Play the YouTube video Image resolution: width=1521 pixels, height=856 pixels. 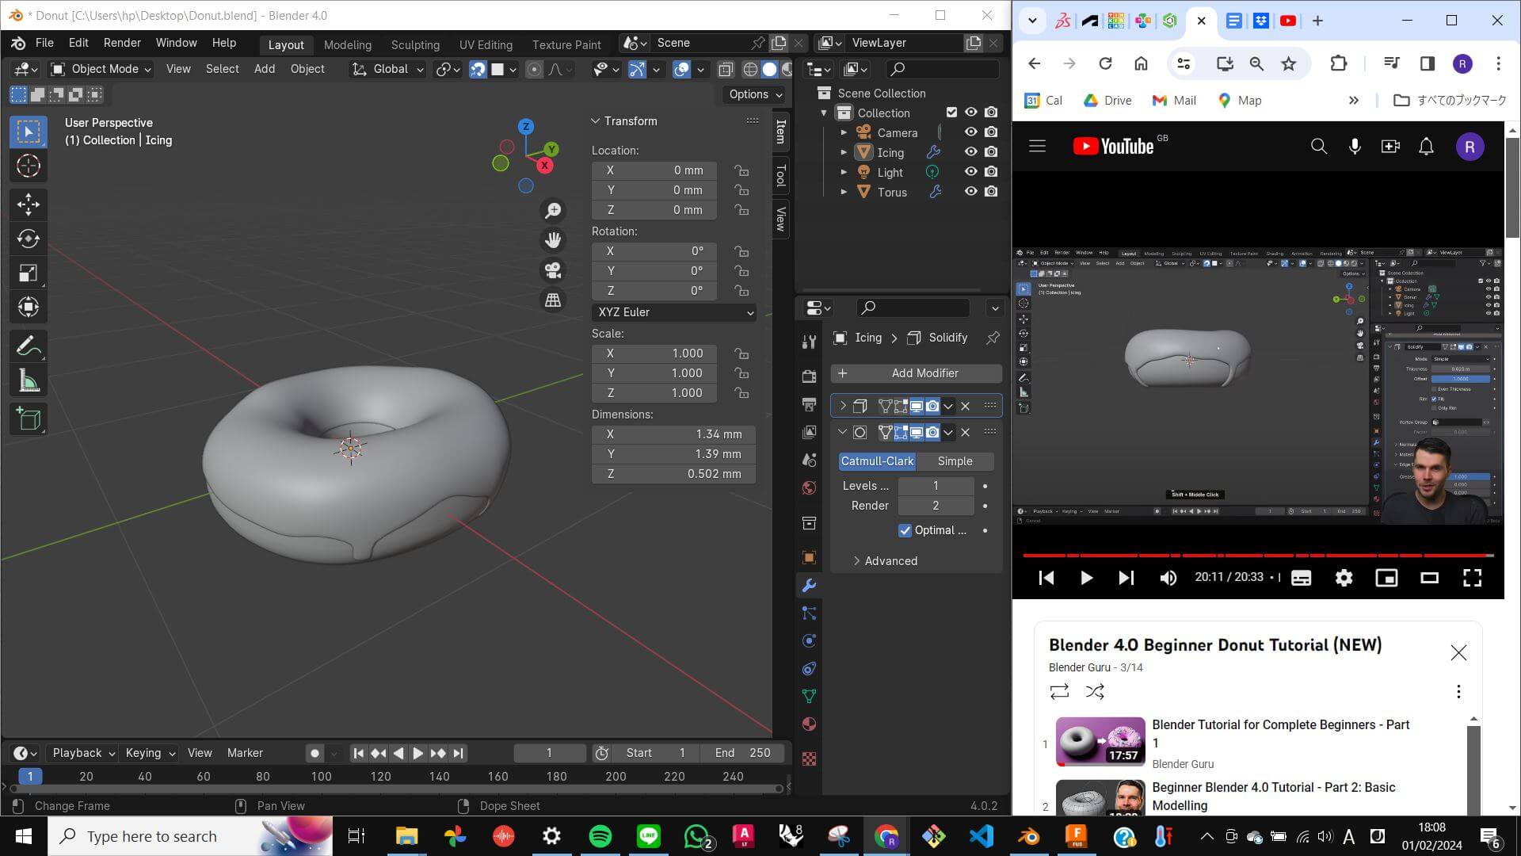(1086, 578)
